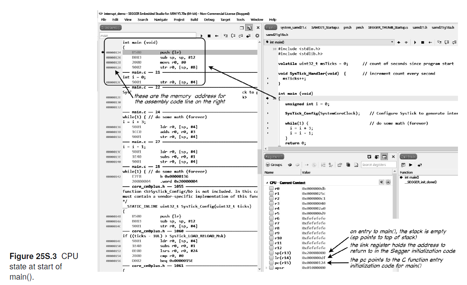This screenshot has width=467, height=285.
Task: Collapse the CPU - Current Context section
Action: [x=267, y=182]
